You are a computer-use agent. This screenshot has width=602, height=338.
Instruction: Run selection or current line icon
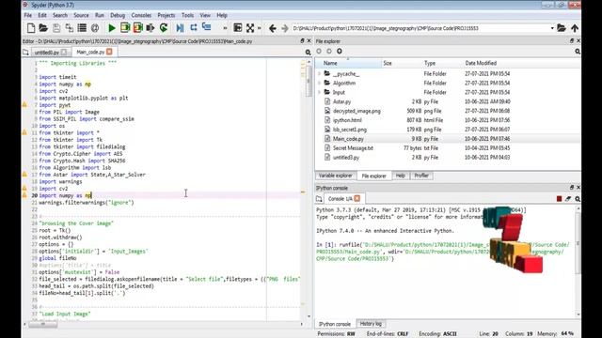(x=150, y=28)
